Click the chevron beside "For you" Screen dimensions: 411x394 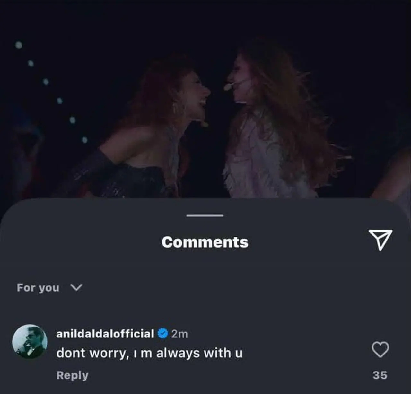pos(76,287)
